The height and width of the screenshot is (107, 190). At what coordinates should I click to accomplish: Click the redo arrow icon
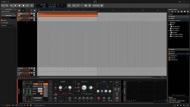82,6
